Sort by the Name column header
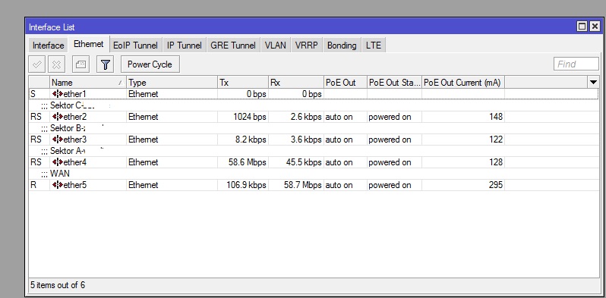 click(x=88, y=82)
